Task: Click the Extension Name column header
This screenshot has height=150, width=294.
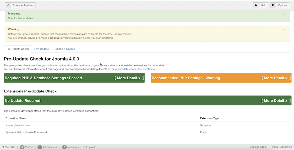Action: tap(16, 118)
